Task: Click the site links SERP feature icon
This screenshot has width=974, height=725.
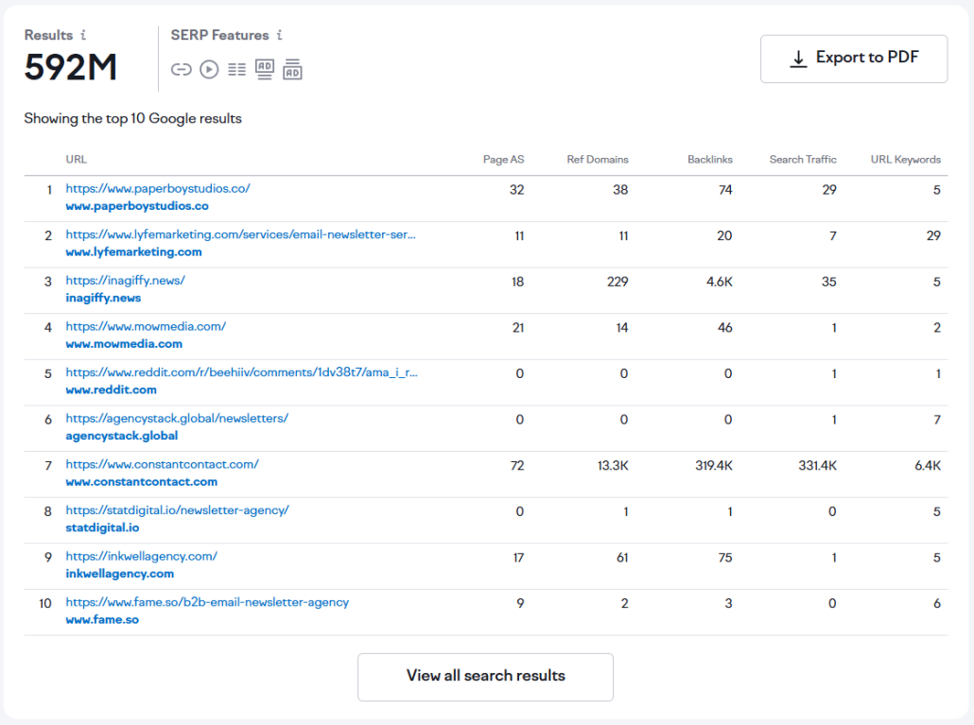Action: tap(182, 70)
